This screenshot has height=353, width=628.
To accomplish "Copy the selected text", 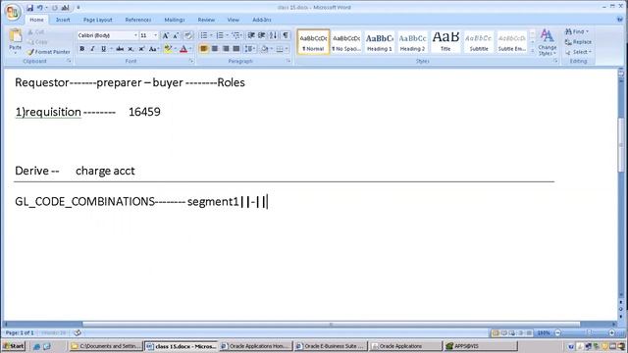I will click(37, 41).
